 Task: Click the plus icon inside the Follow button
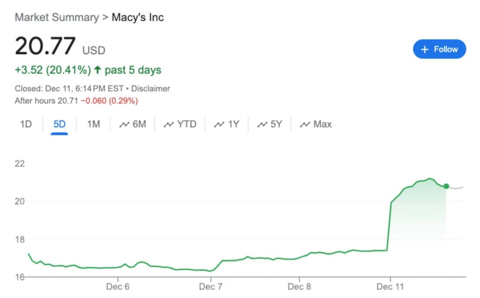pos(424,49)
